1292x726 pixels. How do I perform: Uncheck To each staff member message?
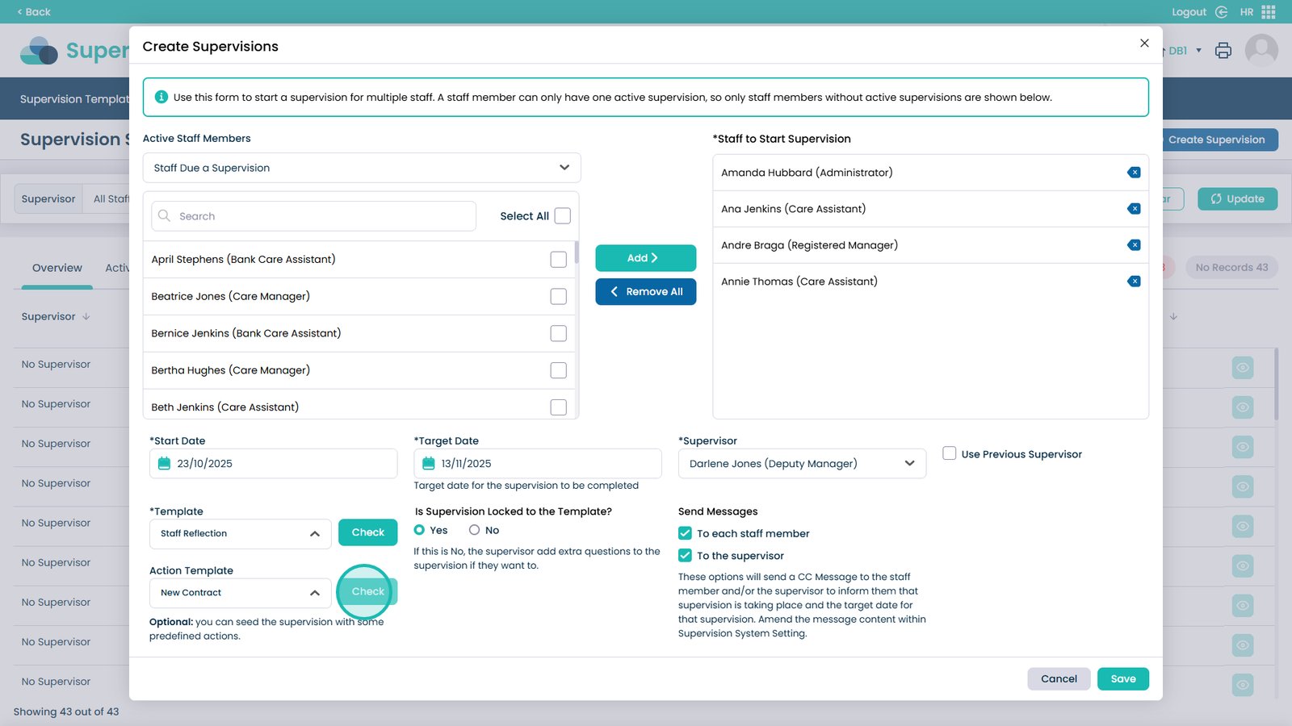pos(685,533)
